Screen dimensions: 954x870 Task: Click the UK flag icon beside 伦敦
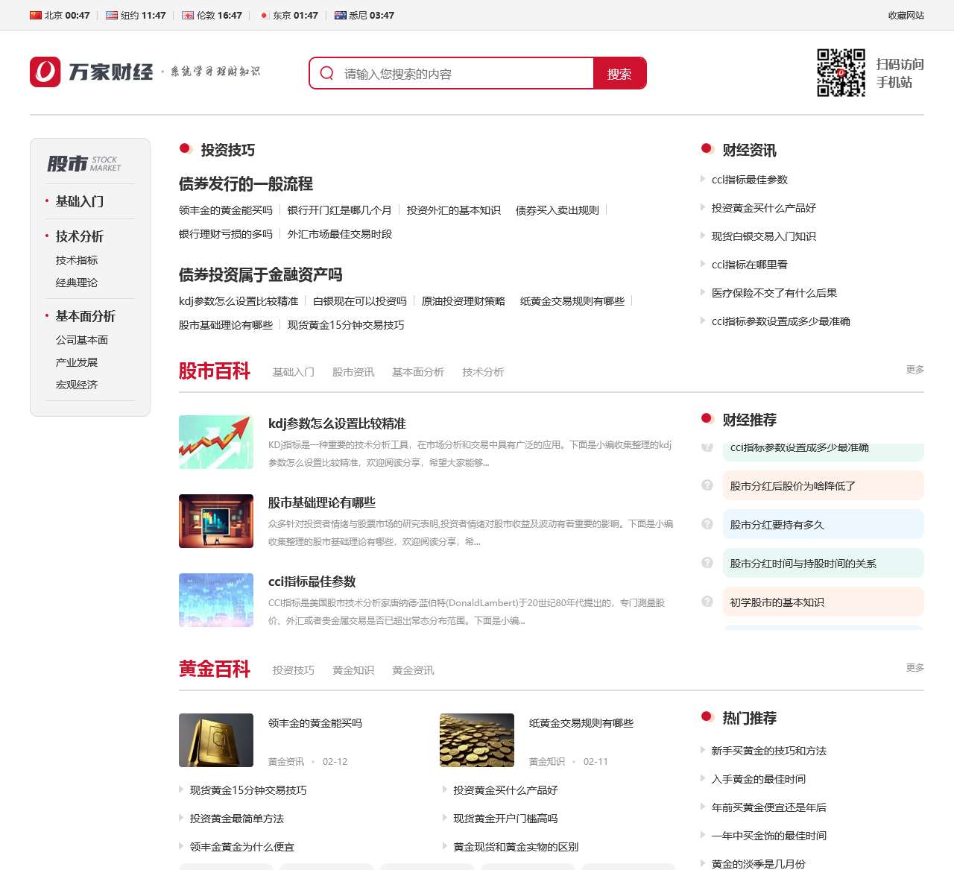[188, 15]
